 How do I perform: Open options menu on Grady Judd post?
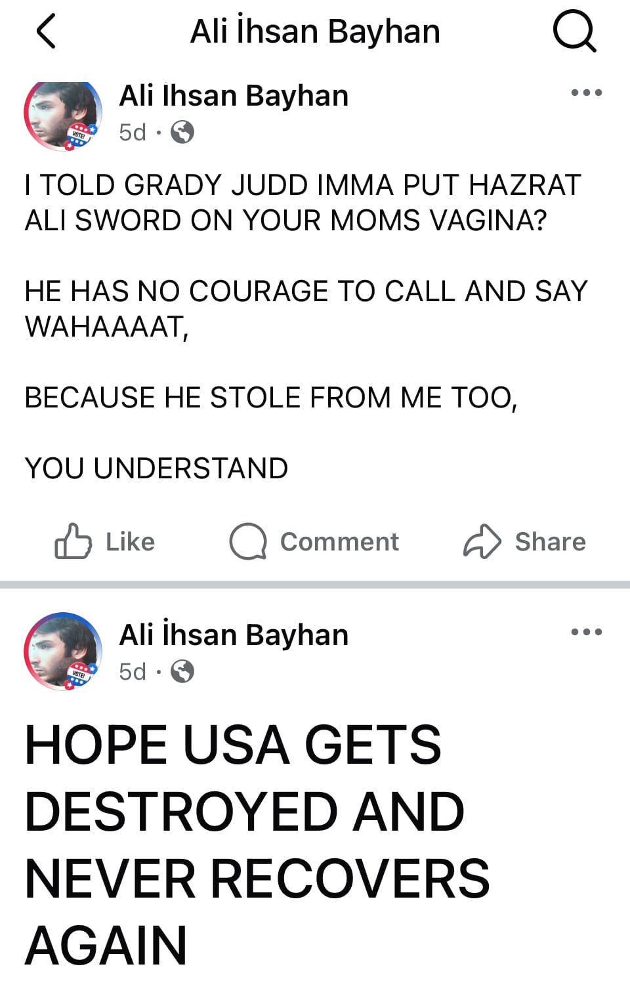pyautogui.click(x=586, y=93)
